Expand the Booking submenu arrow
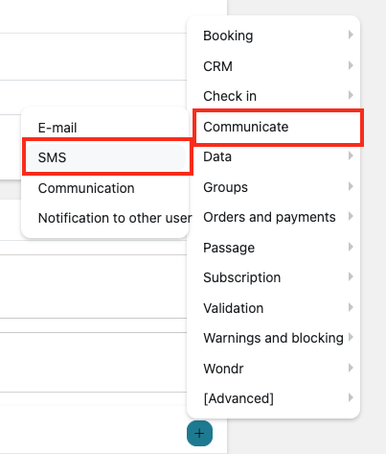The height and width of the screenshot is (454, 386). [x=351, y=35]
